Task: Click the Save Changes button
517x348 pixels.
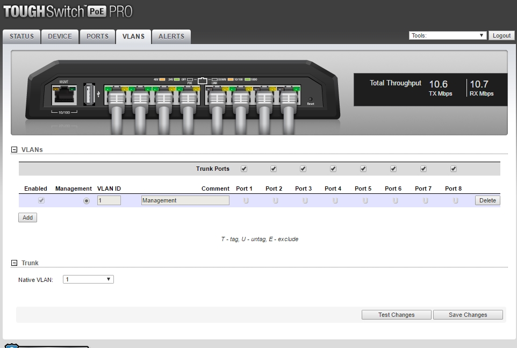Action: tap(468, 315)
